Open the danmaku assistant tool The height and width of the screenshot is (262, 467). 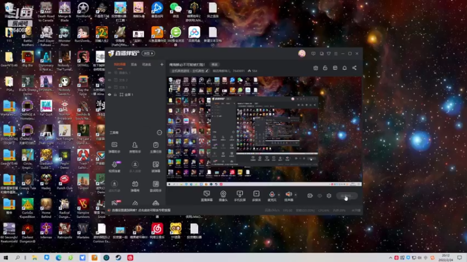(x=114, y=147)
